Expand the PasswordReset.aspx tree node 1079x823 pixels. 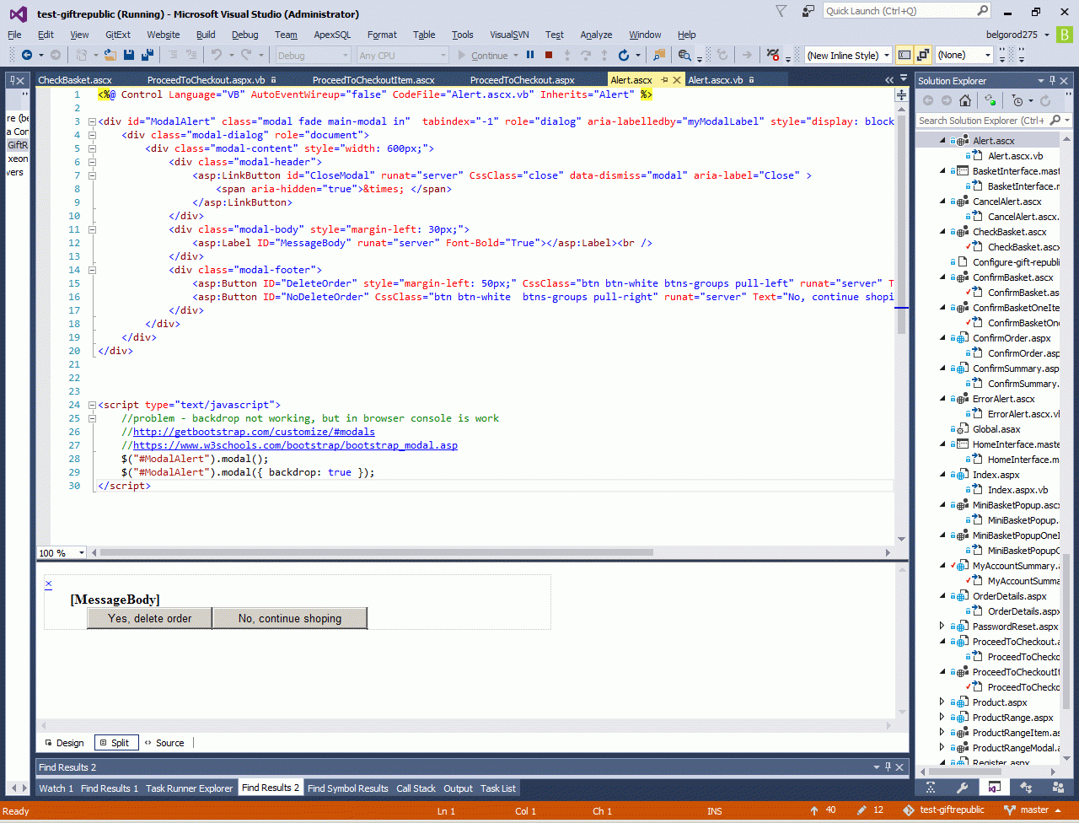(942, 627)
